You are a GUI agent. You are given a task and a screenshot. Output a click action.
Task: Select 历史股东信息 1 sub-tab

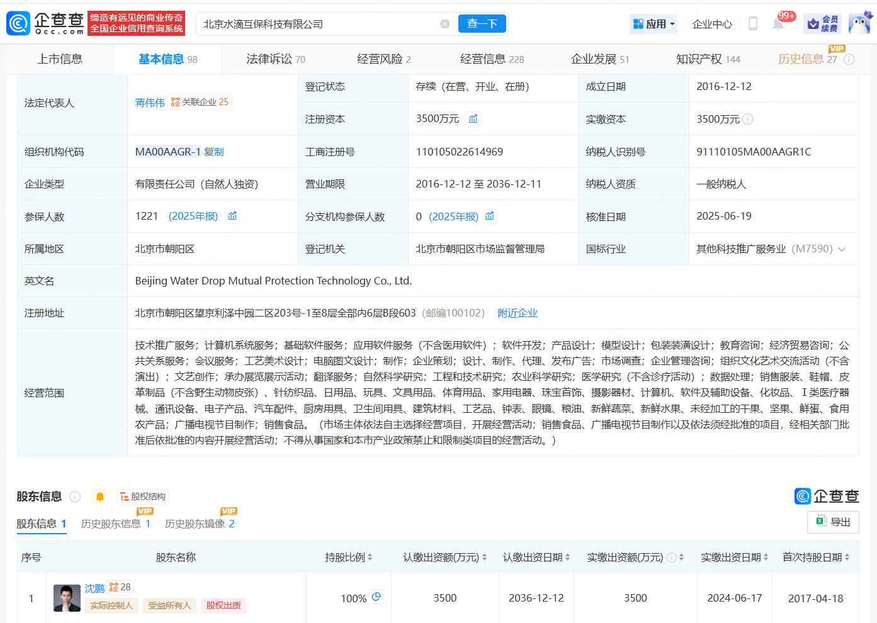point(116,524)
